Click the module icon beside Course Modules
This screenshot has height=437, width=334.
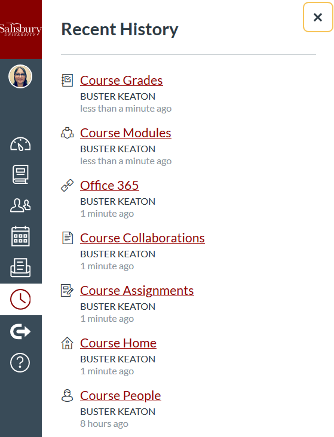pos(68,133)
